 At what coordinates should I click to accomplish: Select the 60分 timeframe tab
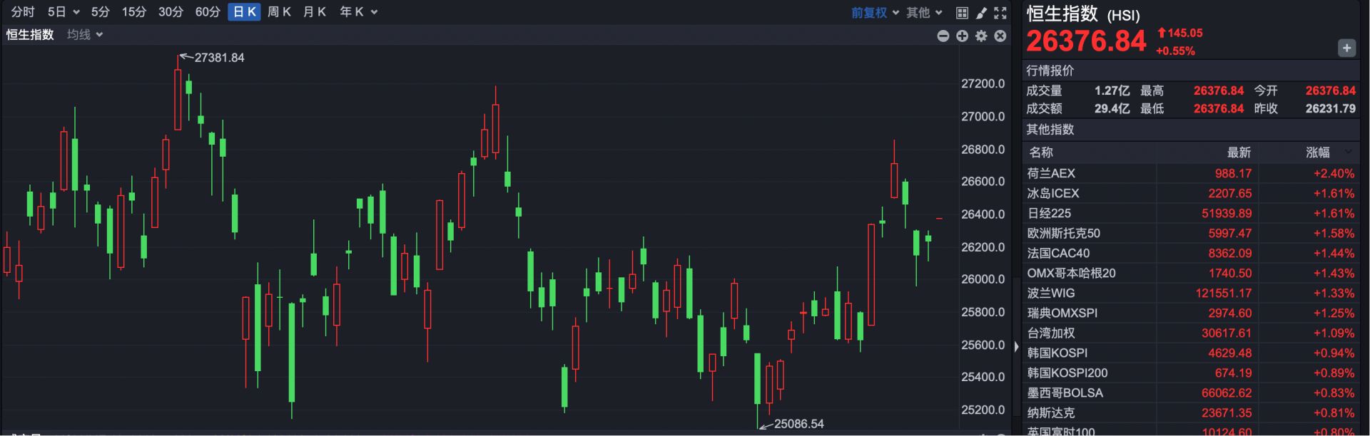208,12
